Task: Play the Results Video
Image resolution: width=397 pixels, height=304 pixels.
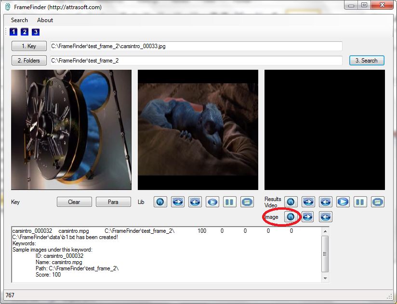Action: click(343, 202)
